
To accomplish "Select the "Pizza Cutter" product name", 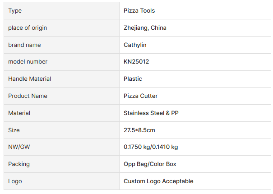I will [140, 96].
